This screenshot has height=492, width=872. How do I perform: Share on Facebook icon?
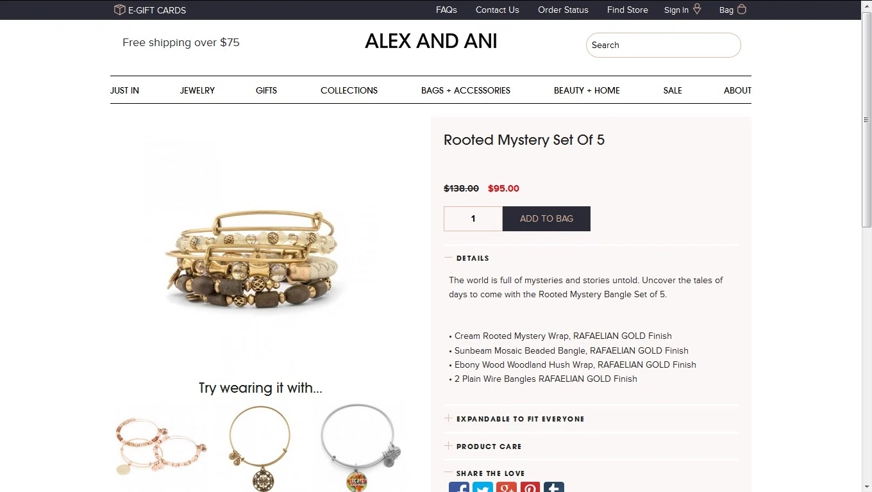459,487
